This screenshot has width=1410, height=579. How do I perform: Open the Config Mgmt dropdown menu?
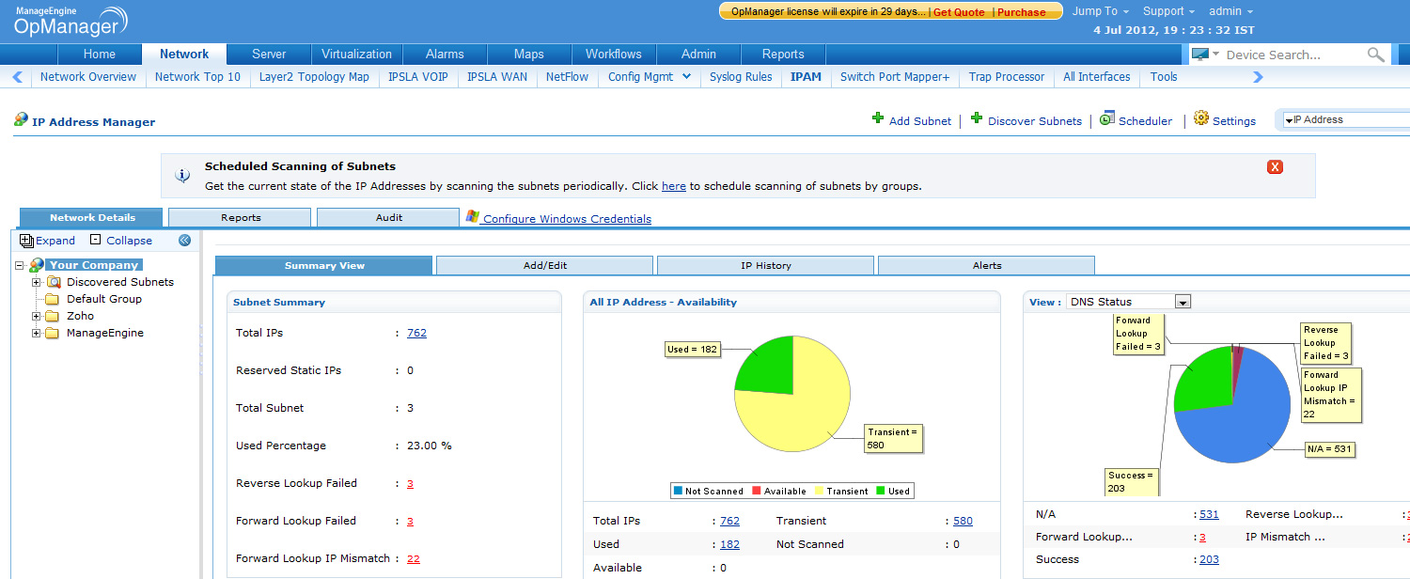click(x=686, y=77)
